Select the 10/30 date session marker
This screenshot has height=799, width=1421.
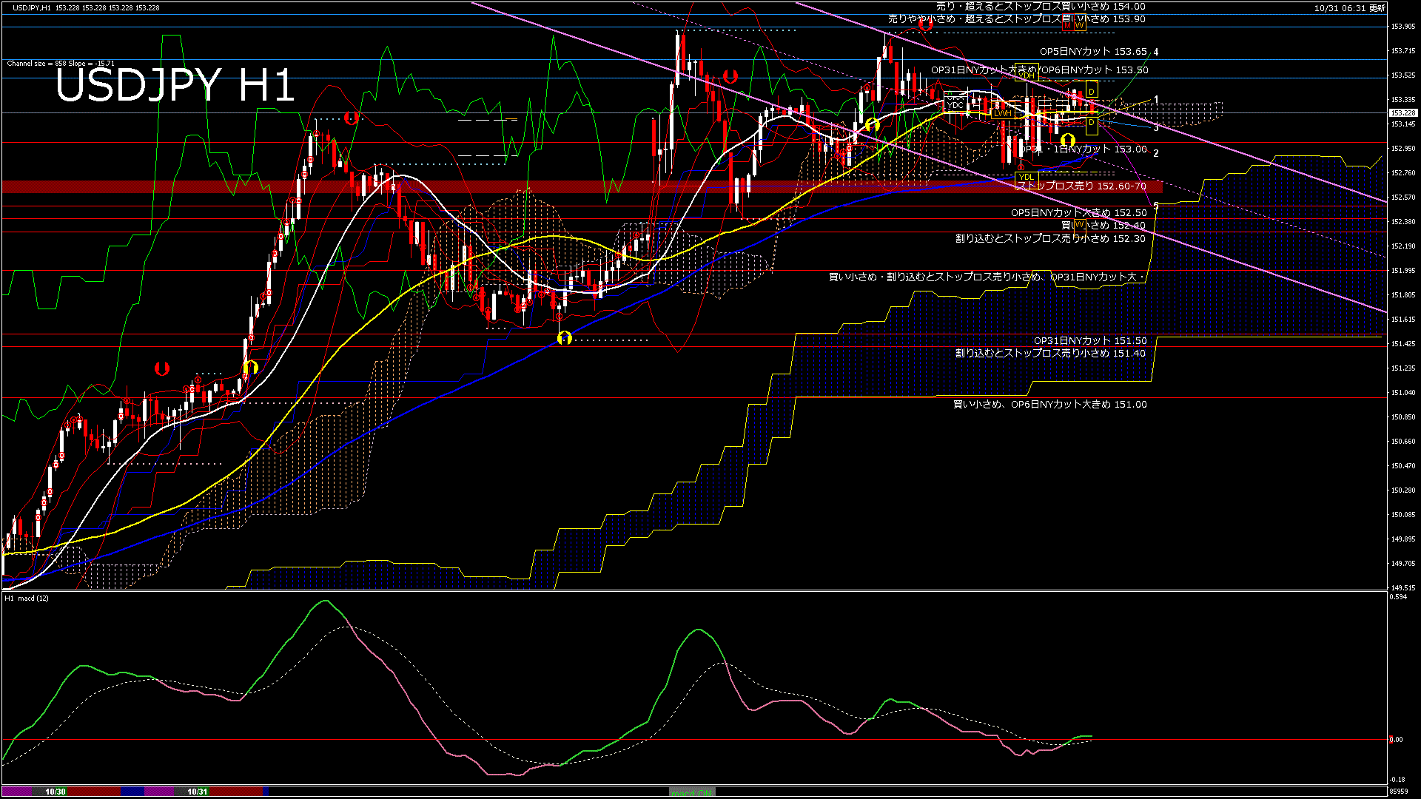coord(56,792)
